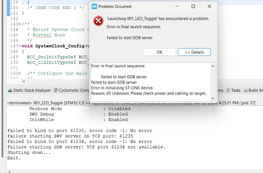This screenshot has width=263, height=173.
Task: Click 'Exit.' console line
Action: tap(14, 158)
